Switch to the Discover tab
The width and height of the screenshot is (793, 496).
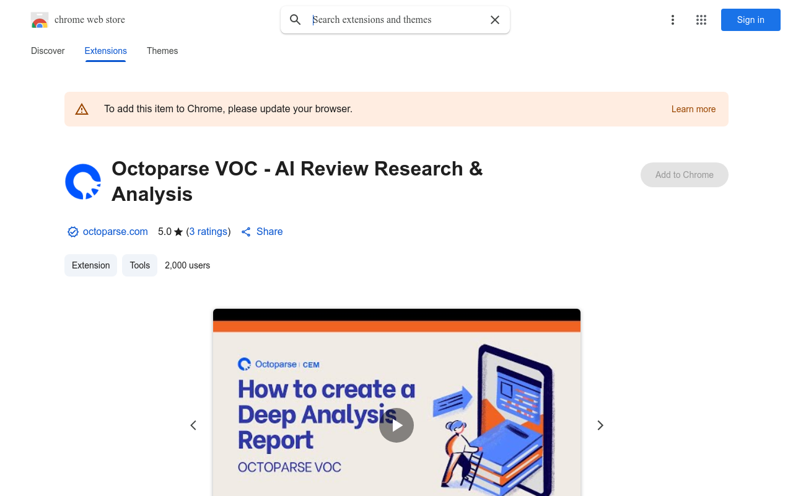48,51
